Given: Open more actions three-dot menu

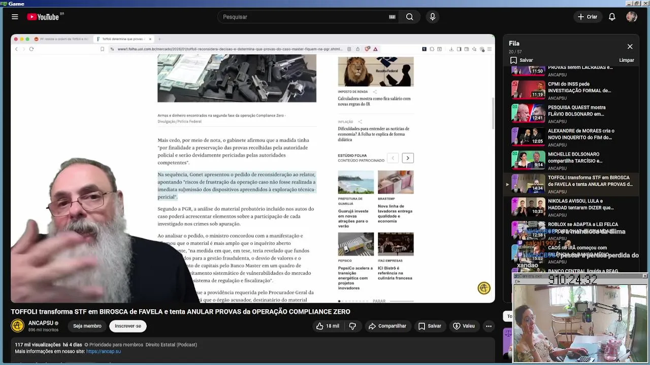Looking at the screenshot, I should [x=489, y=326].
